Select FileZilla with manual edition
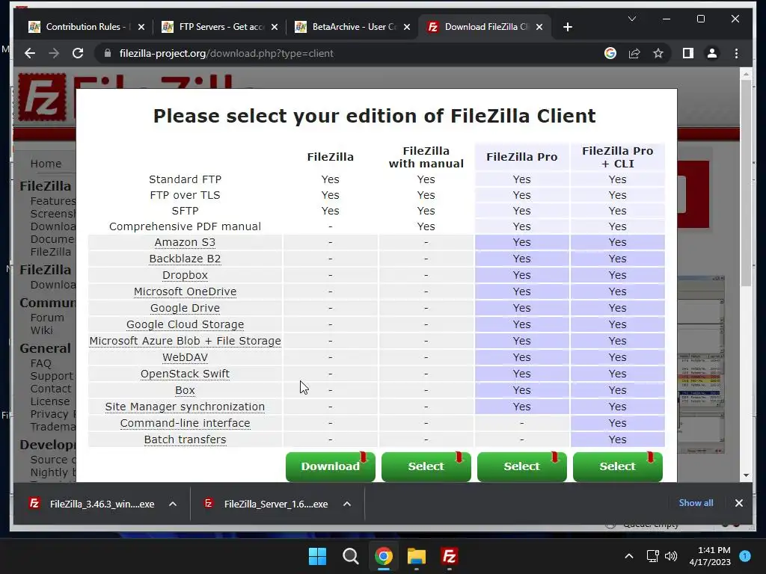 point(426,466)
